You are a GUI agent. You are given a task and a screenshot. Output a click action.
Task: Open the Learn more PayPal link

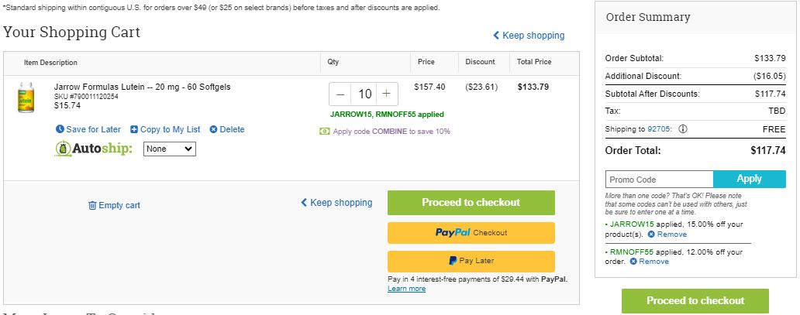point(407,289)
